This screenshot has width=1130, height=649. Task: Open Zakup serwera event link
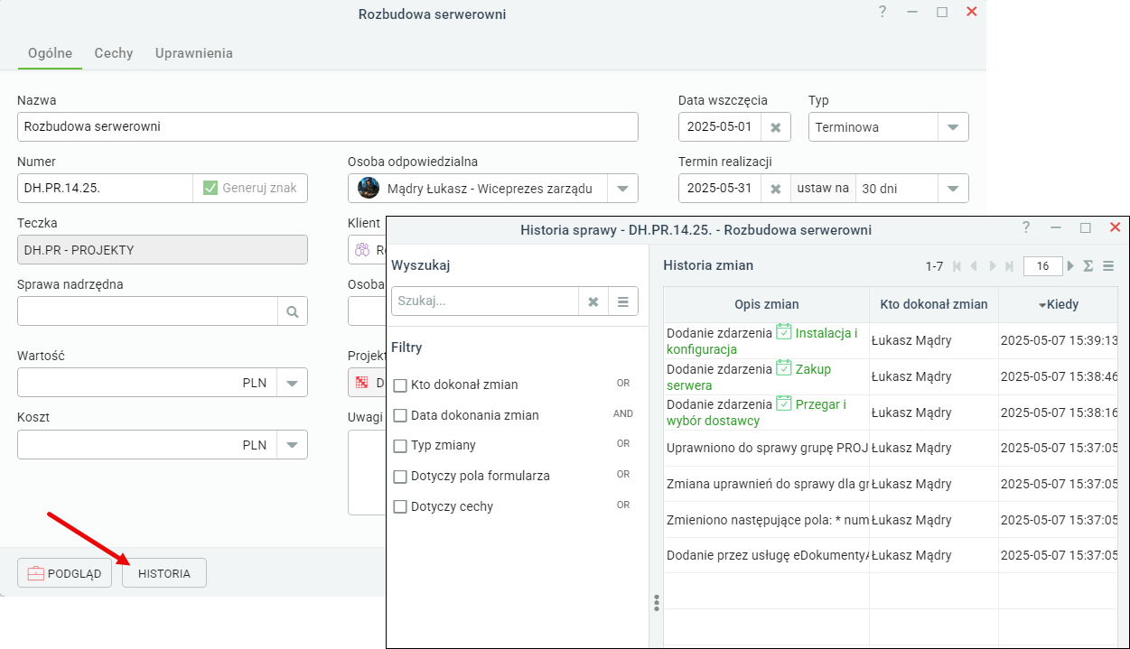pyautogui.click(x=749, y=377)
